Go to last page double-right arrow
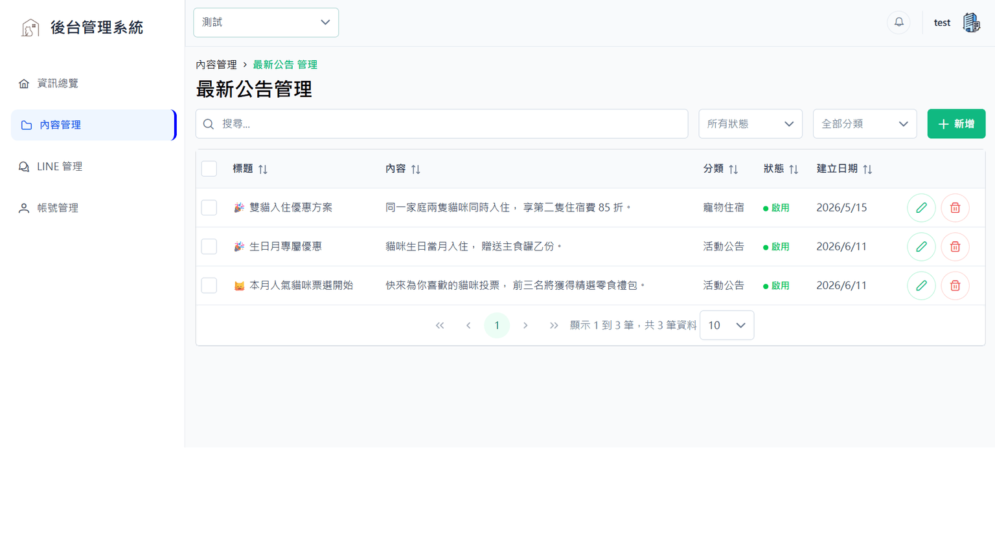 click(554, 325)
